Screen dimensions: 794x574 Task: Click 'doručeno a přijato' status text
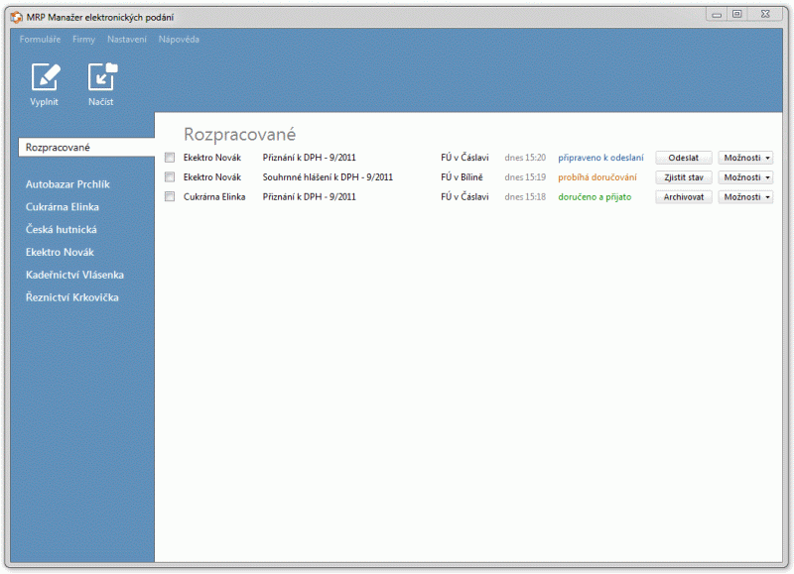tap(595, 197)
